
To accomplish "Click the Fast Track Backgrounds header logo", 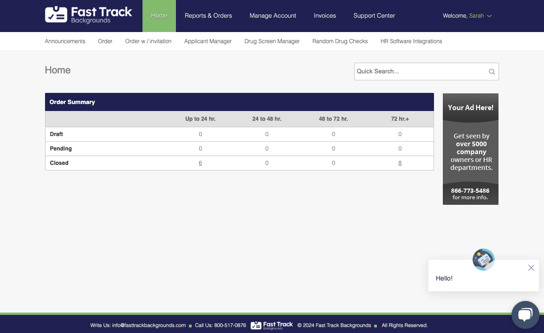I will pyautogui.click(x=89, y=15).
